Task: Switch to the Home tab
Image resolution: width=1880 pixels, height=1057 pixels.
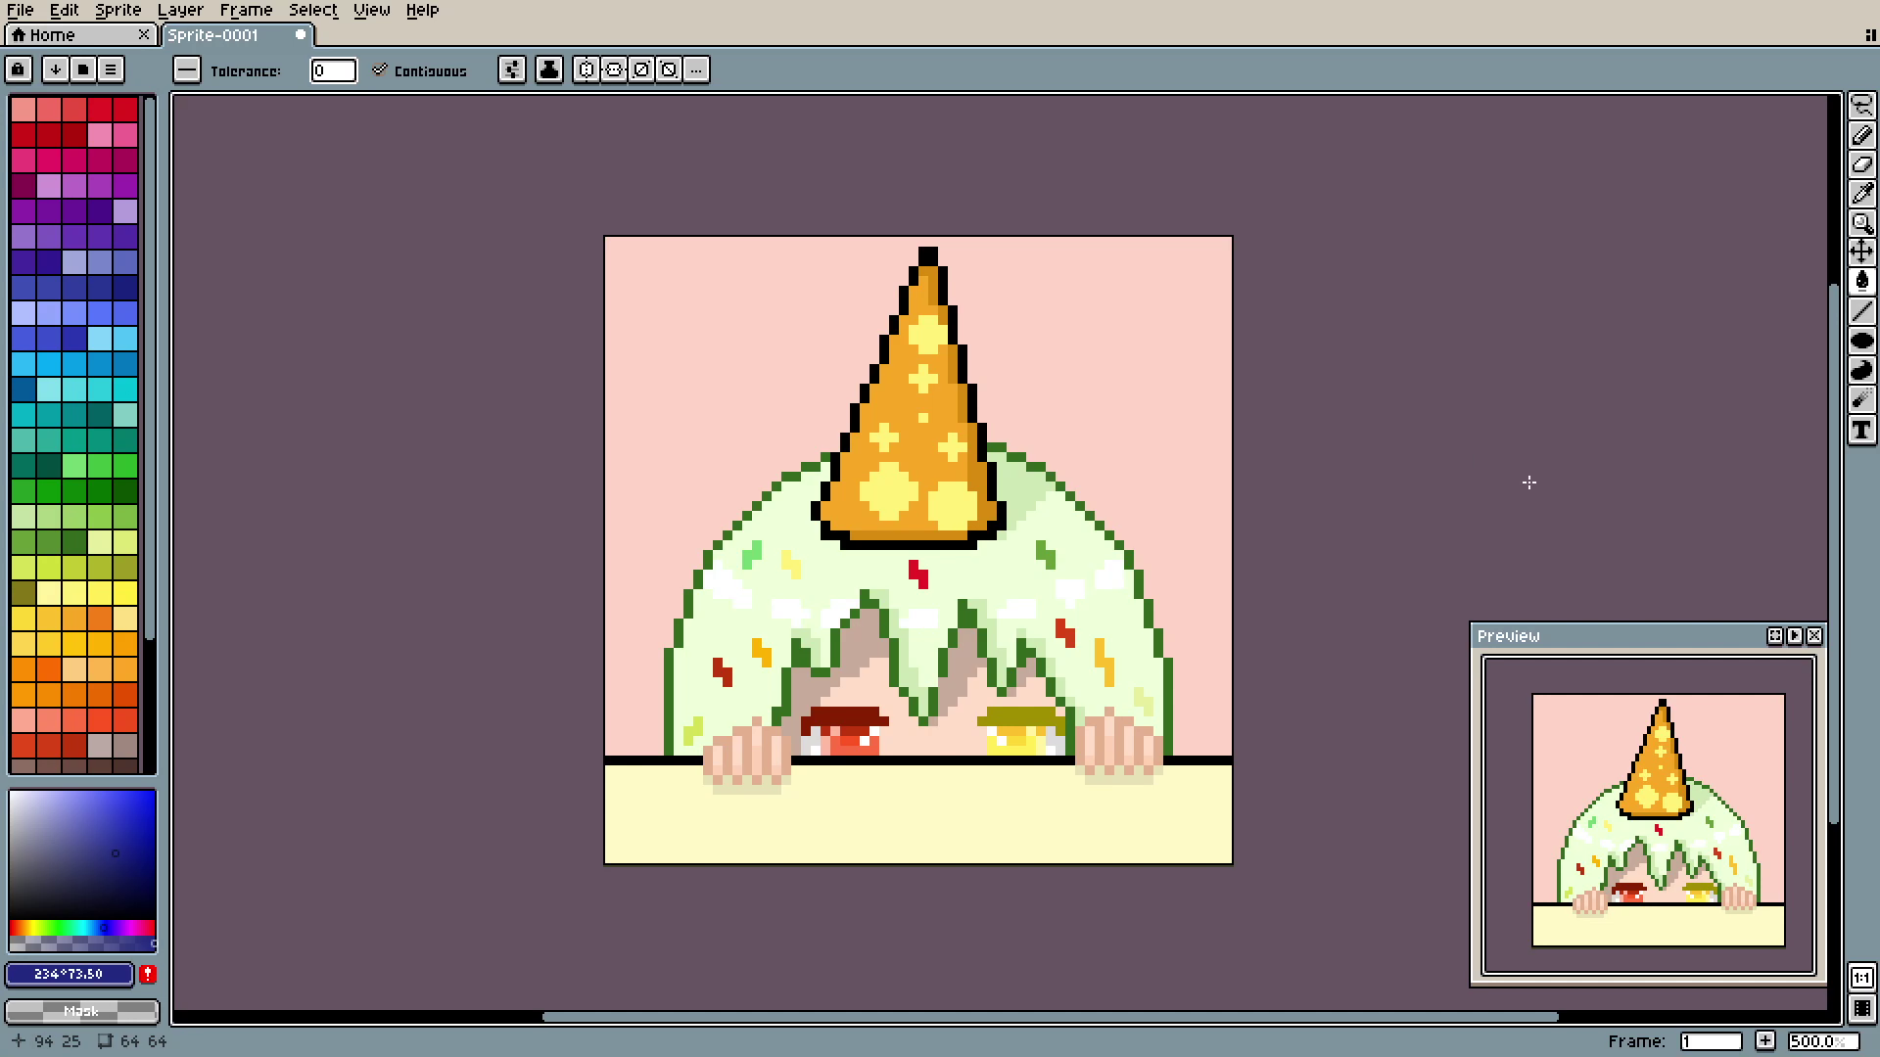Action: coord(52,35)
